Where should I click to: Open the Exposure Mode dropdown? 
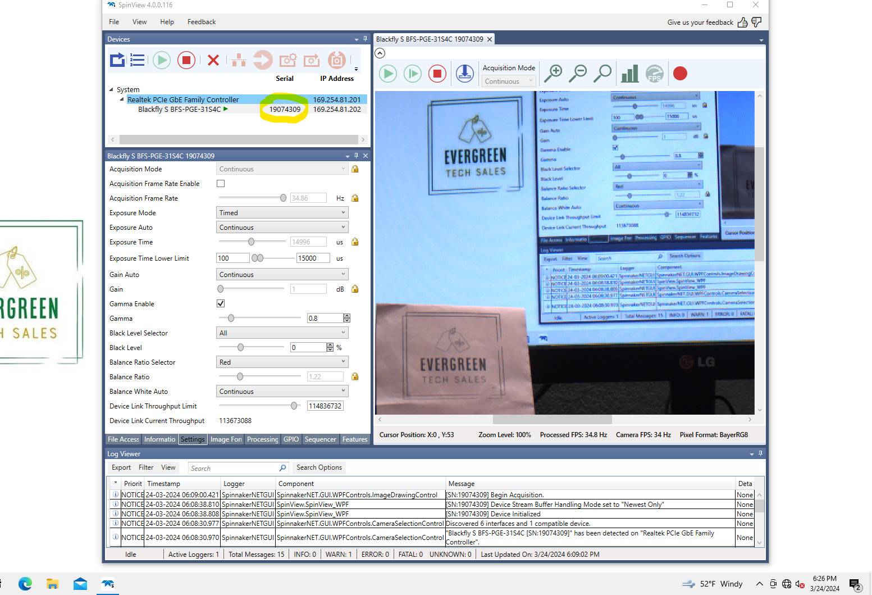(282, 212)
